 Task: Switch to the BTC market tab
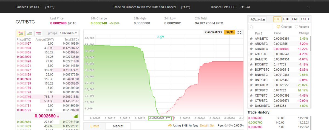277,19
